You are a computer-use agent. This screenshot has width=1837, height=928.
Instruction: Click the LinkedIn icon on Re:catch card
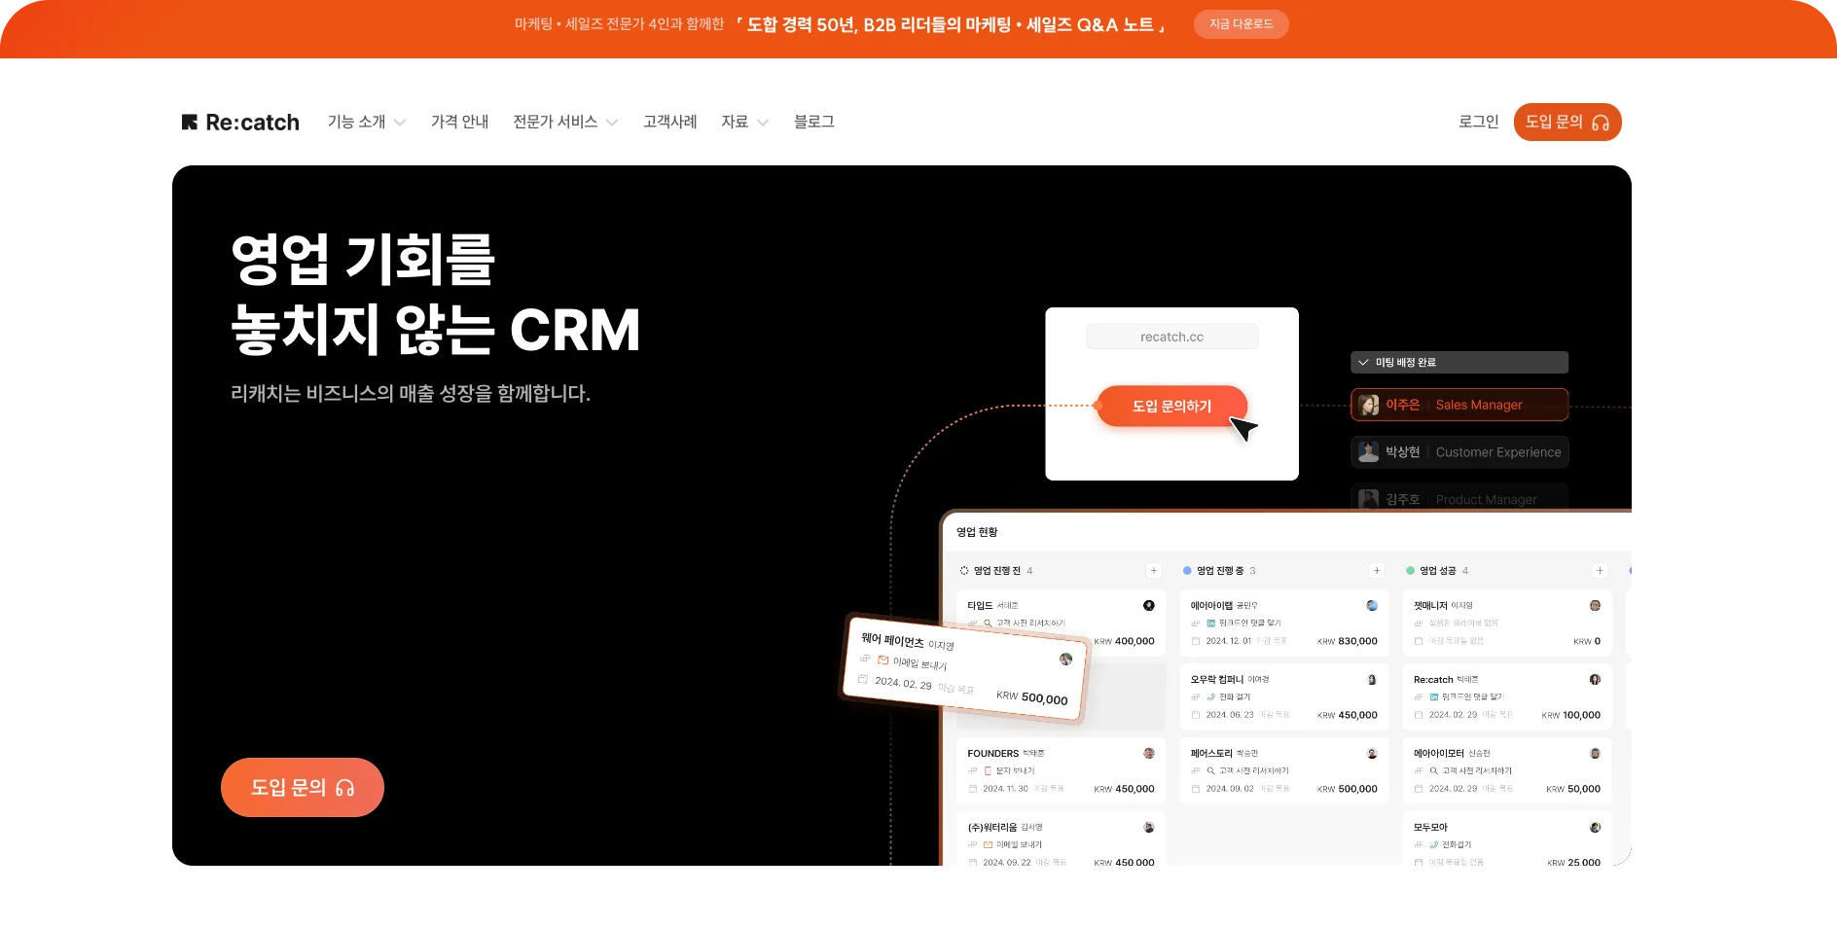pos(1434,696)
